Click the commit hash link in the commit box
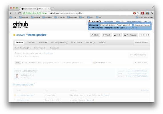The height and width of the screenshot is (114, 163). point(137,71)
